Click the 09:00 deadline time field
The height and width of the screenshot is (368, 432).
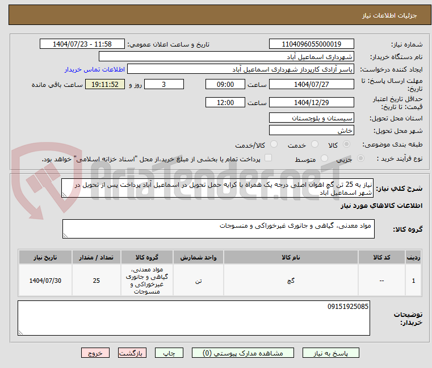point(225,84)
